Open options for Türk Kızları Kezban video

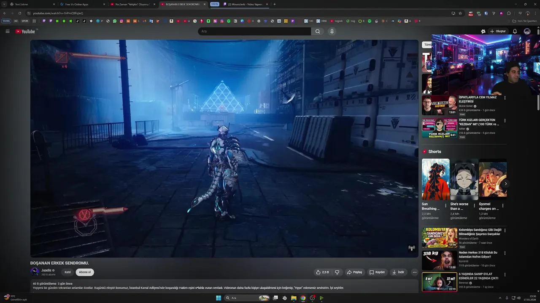pyautogui.click(x=505, y=120)
